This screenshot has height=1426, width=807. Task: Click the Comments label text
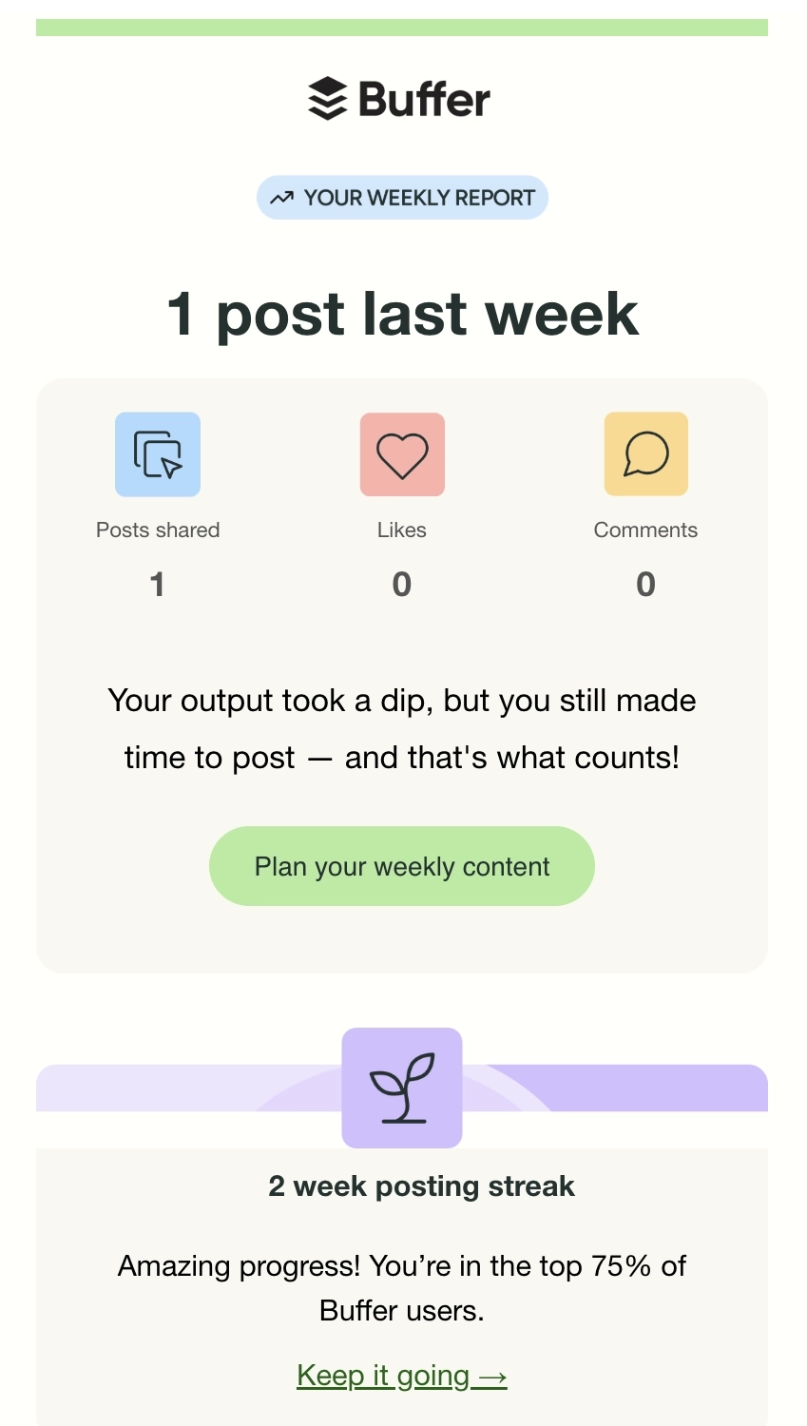(x=646, y=530)
